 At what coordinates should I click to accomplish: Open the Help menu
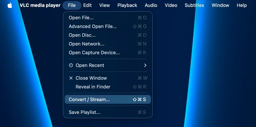(242, 5)
